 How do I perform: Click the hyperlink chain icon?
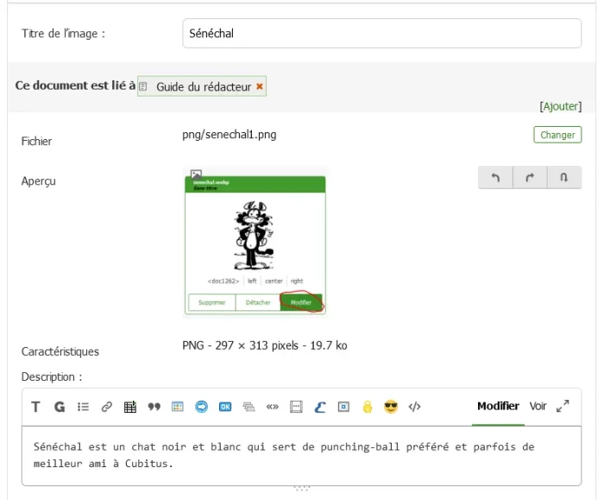click(x=107, y=407)
